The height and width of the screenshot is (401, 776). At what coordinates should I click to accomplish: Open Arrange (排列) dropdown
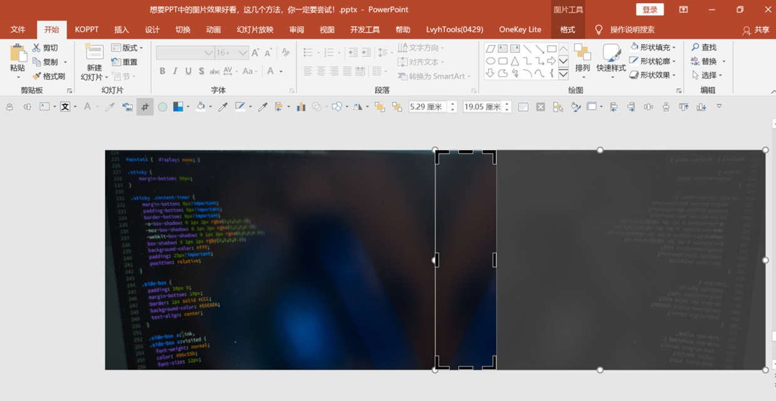[583, 61]
